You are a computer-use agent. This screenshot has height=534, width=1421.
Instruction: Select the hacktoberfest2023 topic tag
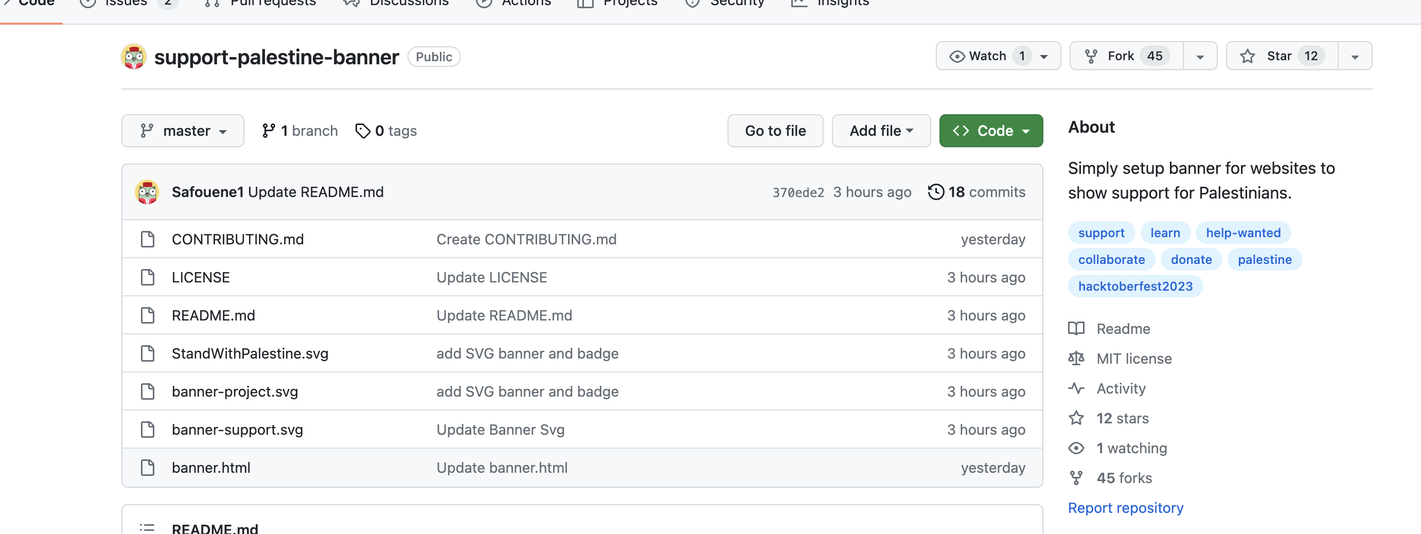point(1135,286)
